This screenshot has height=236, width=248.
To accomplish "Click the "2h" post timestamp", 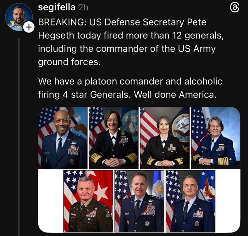I will [83, 8].
